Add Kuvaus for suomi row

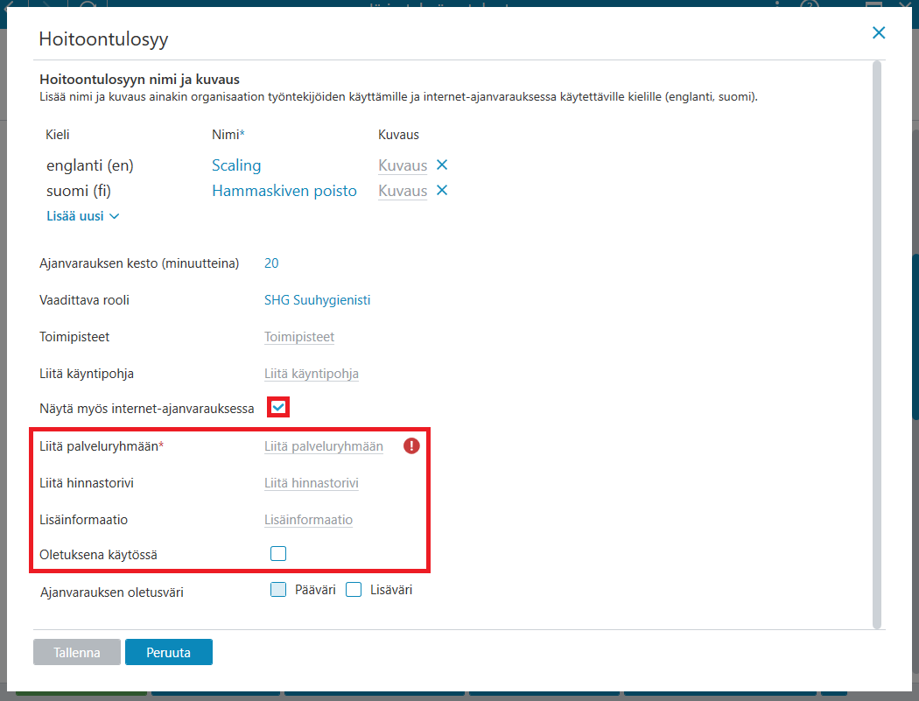[x=403, y=191]
